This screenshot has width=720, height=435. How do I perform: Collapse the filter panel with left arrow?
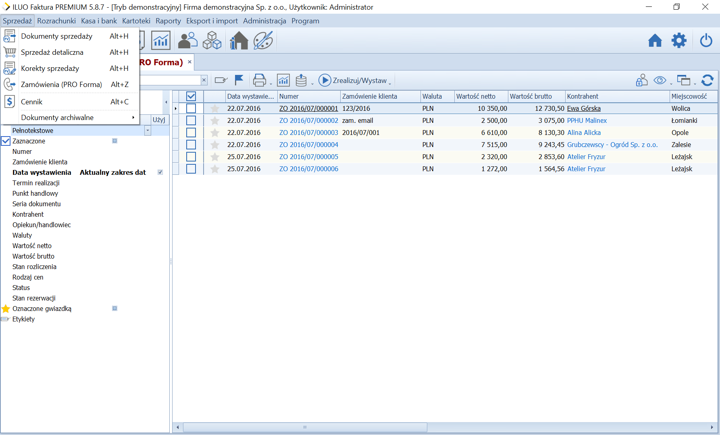pos(166,102)
